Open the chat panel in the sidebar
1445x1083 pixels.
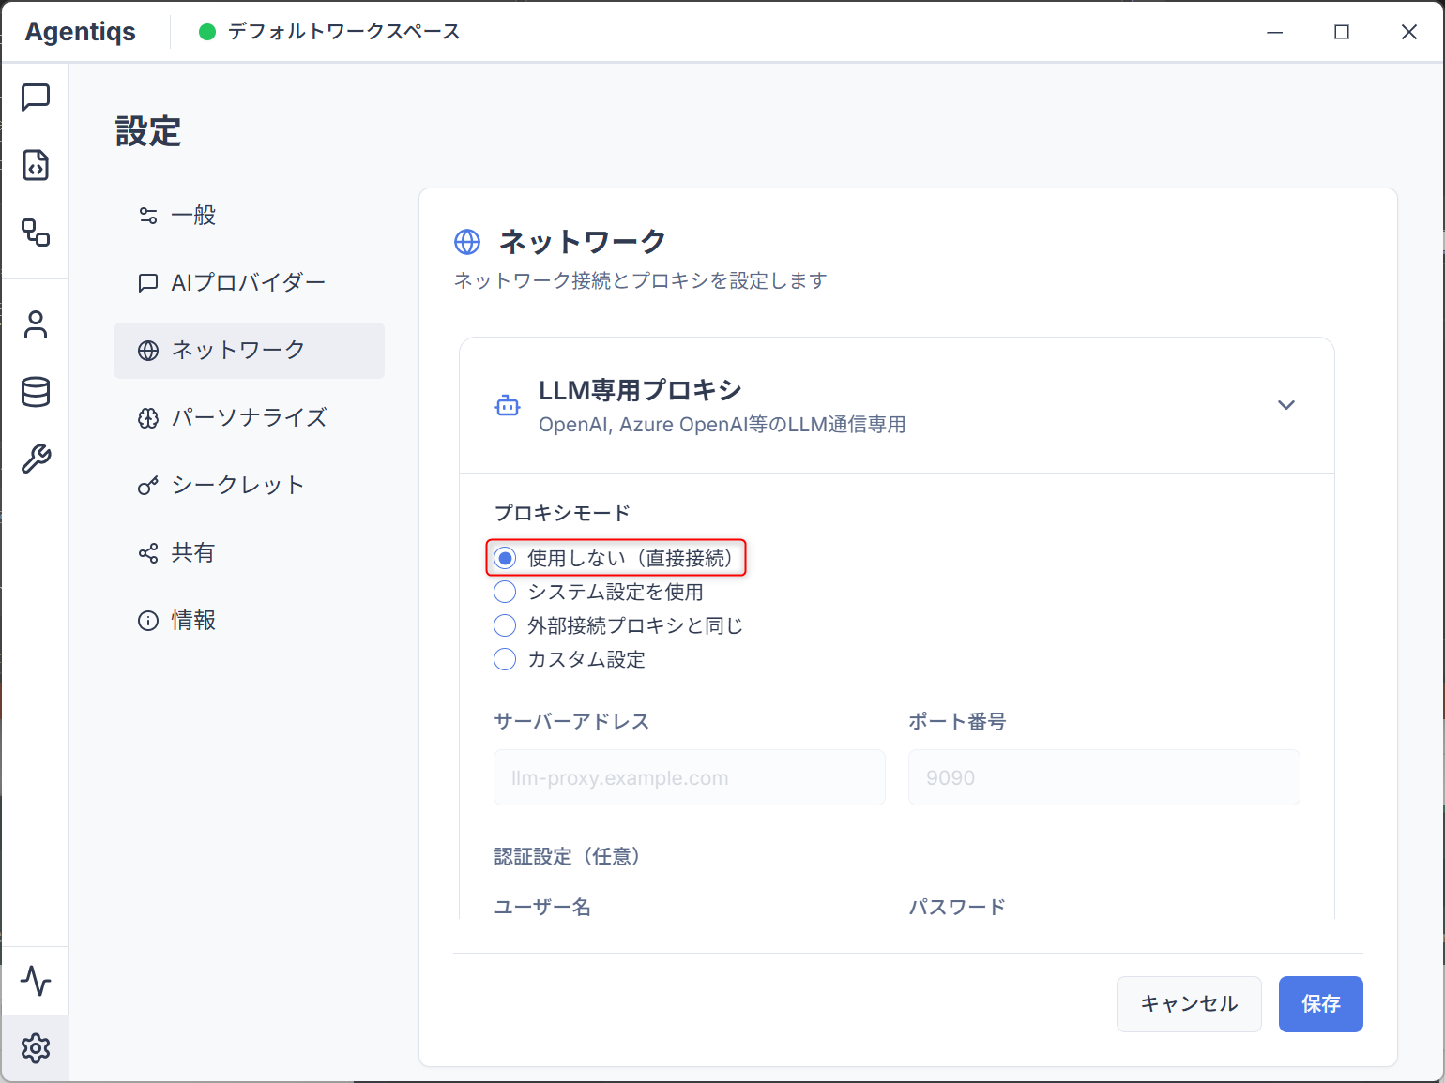pyautogui.click(x=36, y=97)
